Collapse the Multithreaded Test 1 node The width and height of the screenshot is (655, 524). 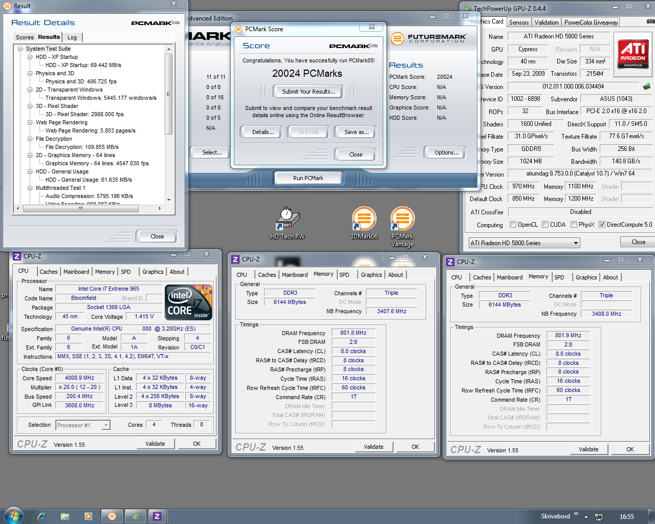[30, 188]
